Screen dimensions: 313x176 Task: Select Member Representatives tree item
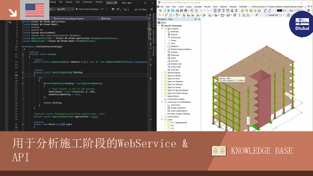click(x=181, y=49)
